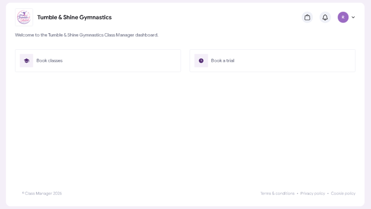The image size is (371, 209).
Task: Expand the account menu chevron
Action: [353, 17]
